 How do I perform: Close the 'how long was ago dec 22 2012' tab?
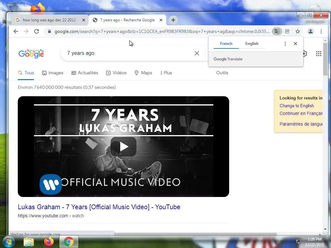[x=84, y=20]
